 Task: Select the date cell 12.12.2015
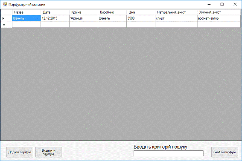(x=55, y=18)
